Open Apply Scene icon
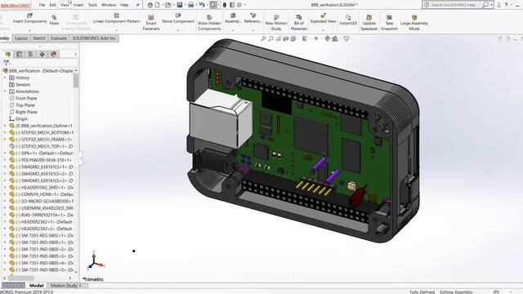 [x=335, y=38]
